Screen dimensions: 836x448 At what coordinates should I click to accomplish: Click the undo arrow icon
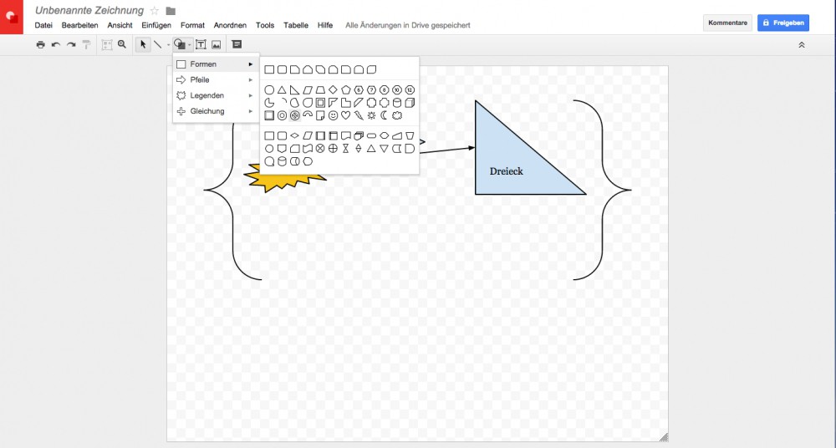55,44
